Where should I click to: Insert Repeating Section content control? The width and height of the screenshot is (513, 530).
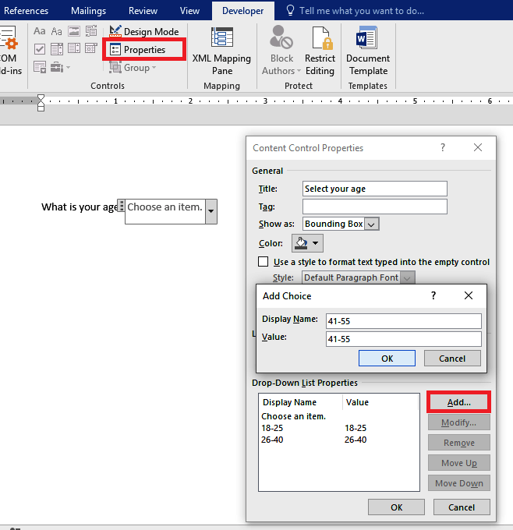(x=39, y=67)
